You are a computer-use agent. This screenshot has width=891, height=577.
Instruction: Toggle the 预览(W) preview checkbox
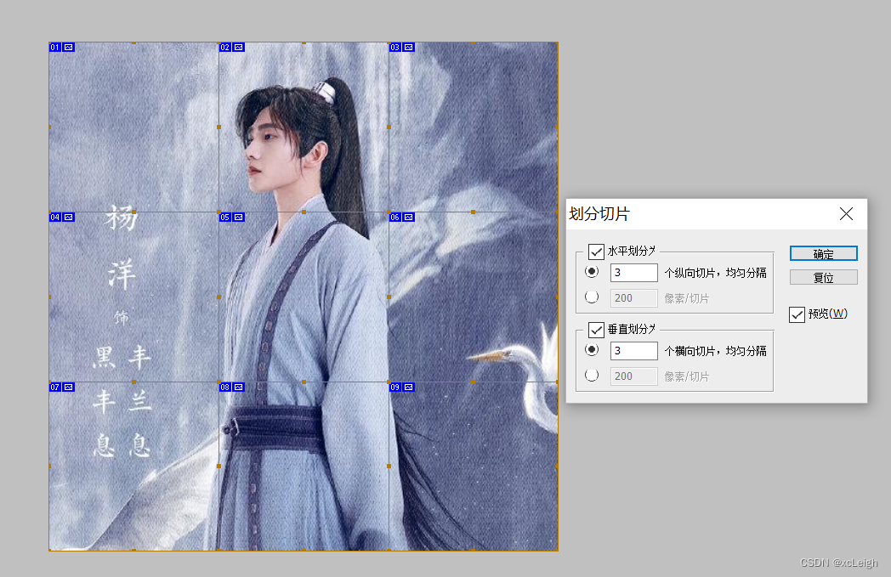click(797, 314)
